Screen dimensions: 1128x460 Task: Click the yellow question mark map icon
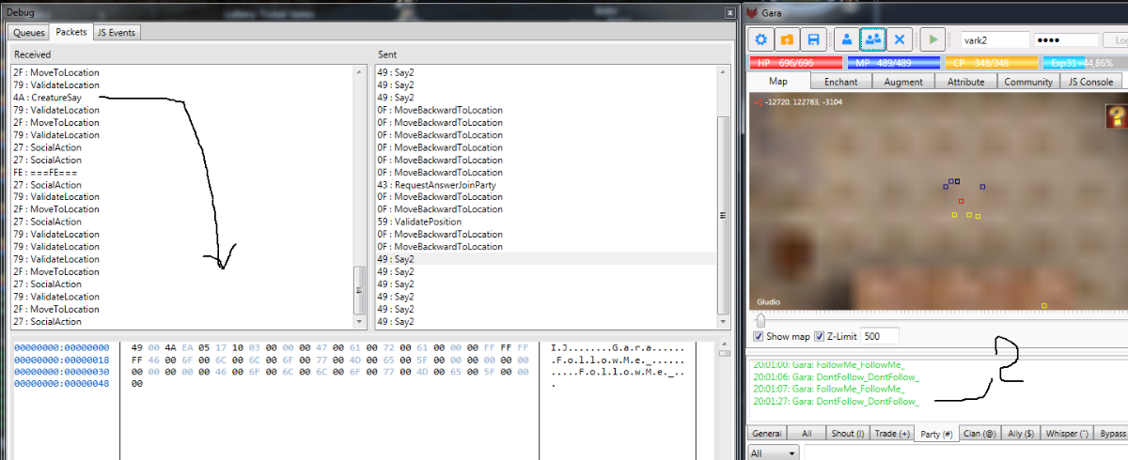1115,116
